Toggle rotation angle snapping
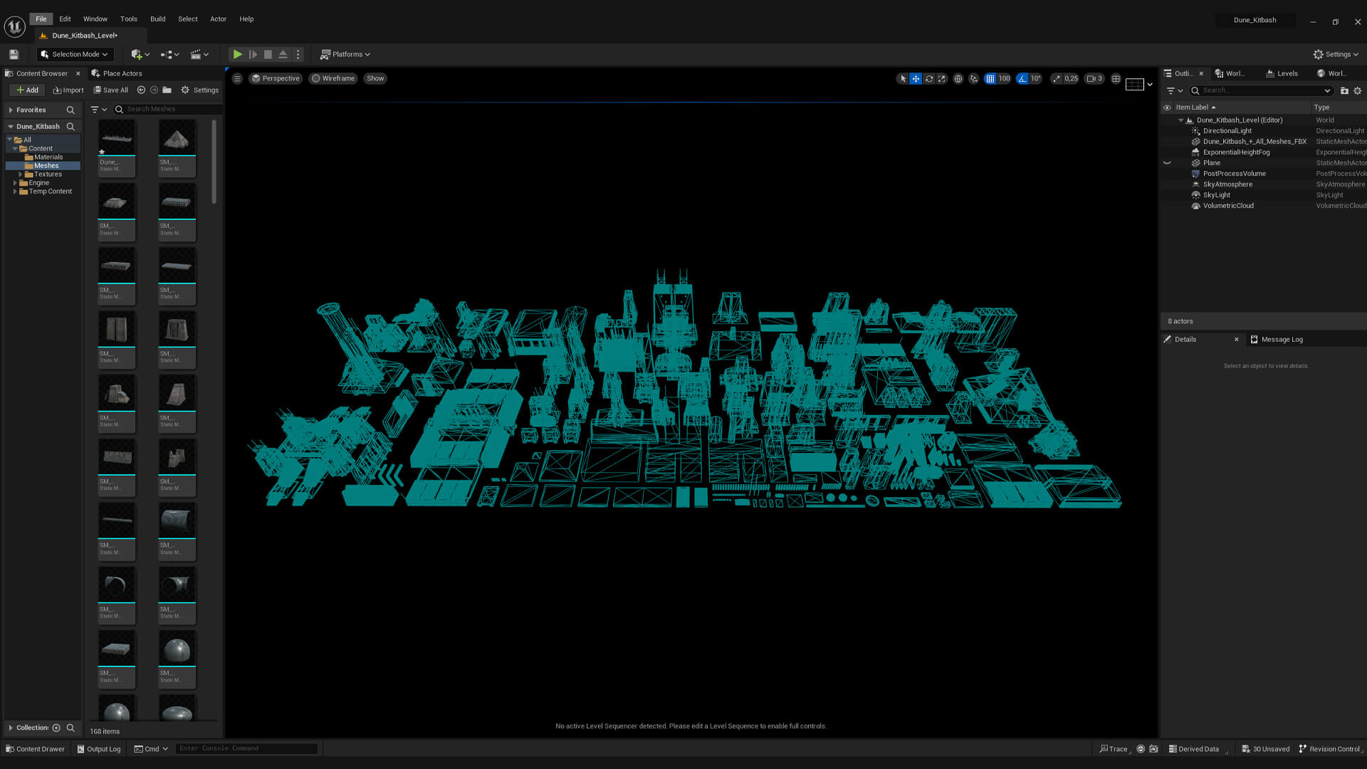The width and height of the screenshot is (1367, 769). [x=1022, y=79]
